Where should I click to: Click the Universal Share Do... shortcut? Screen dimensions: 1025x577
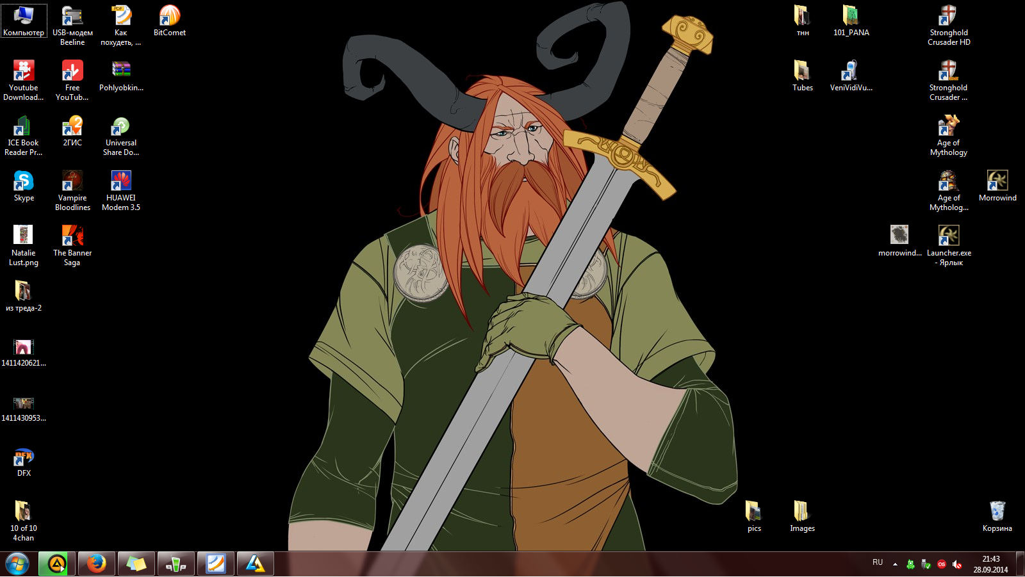pyautogui.click(x=121, y=136)
